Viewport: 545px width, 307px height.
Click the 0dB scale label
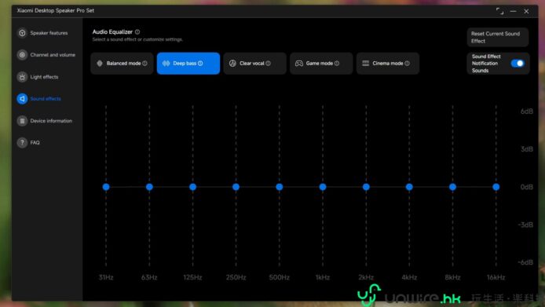(x=527, y=187)
